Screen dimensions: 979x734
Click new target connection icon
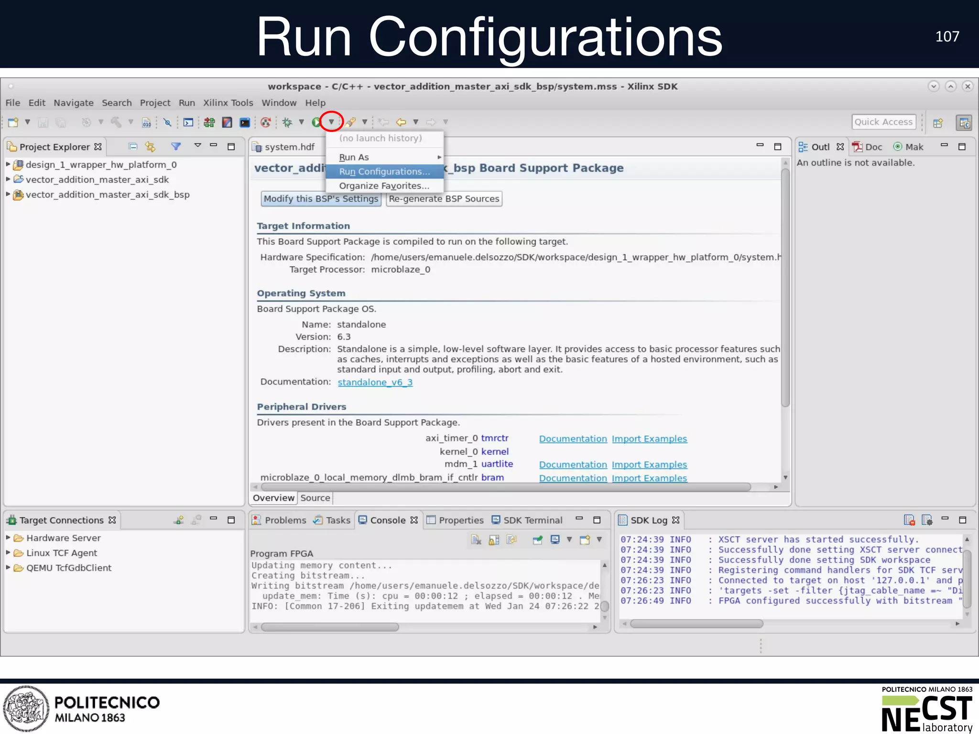[179, 520]
